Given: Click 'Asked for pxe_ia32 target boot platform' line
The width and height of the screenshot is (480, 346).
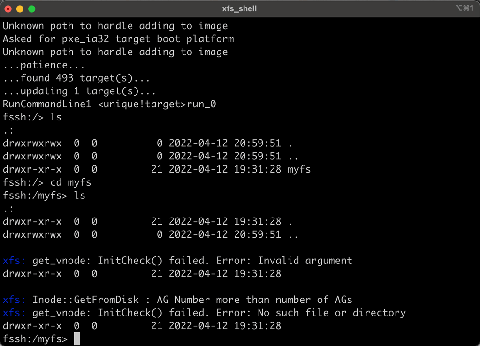Looking at the screenshot, I should tap(118, 39).
